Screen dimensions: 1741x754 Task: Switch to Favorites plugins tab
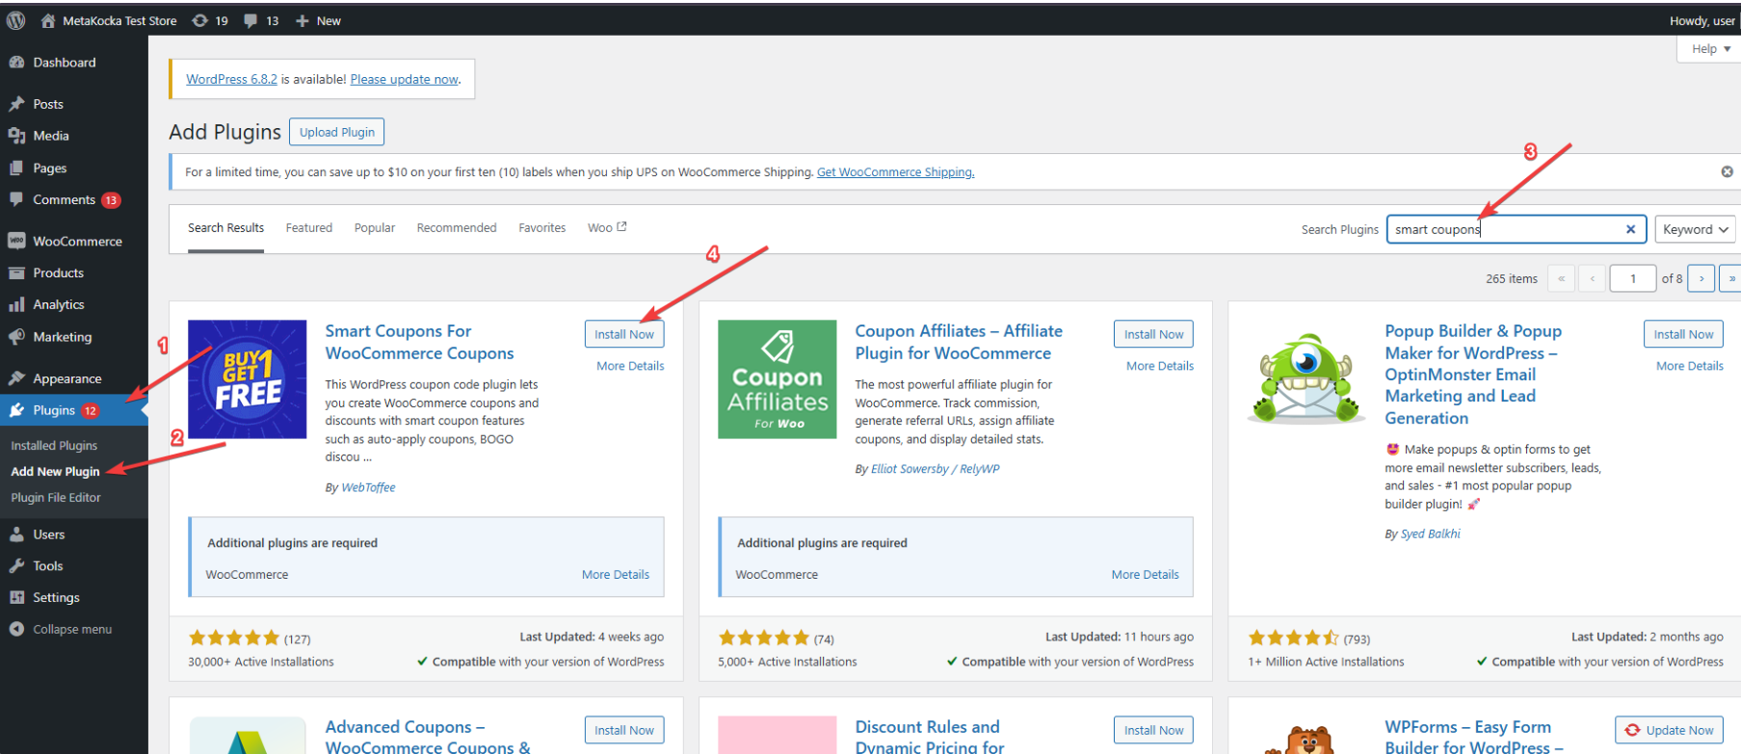(542, 228)
